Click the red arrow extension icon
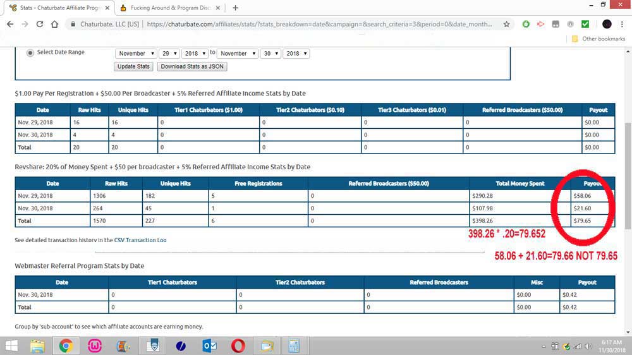632x355 pixels. point(540,24)
